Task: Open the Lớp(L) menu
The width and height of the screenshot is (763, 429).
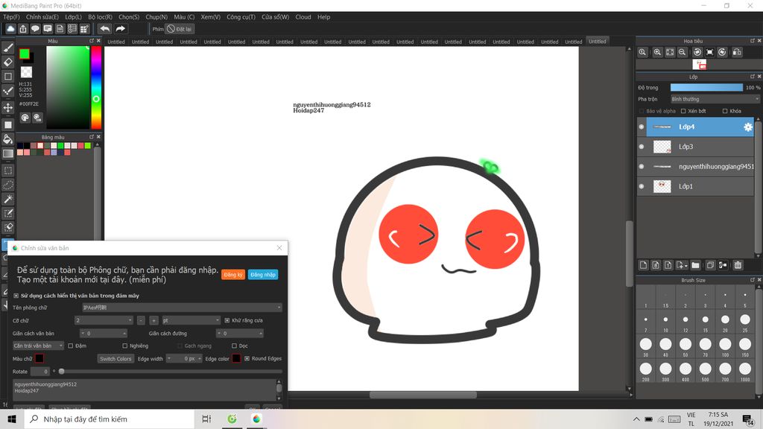Action: (x=74, y=17)
